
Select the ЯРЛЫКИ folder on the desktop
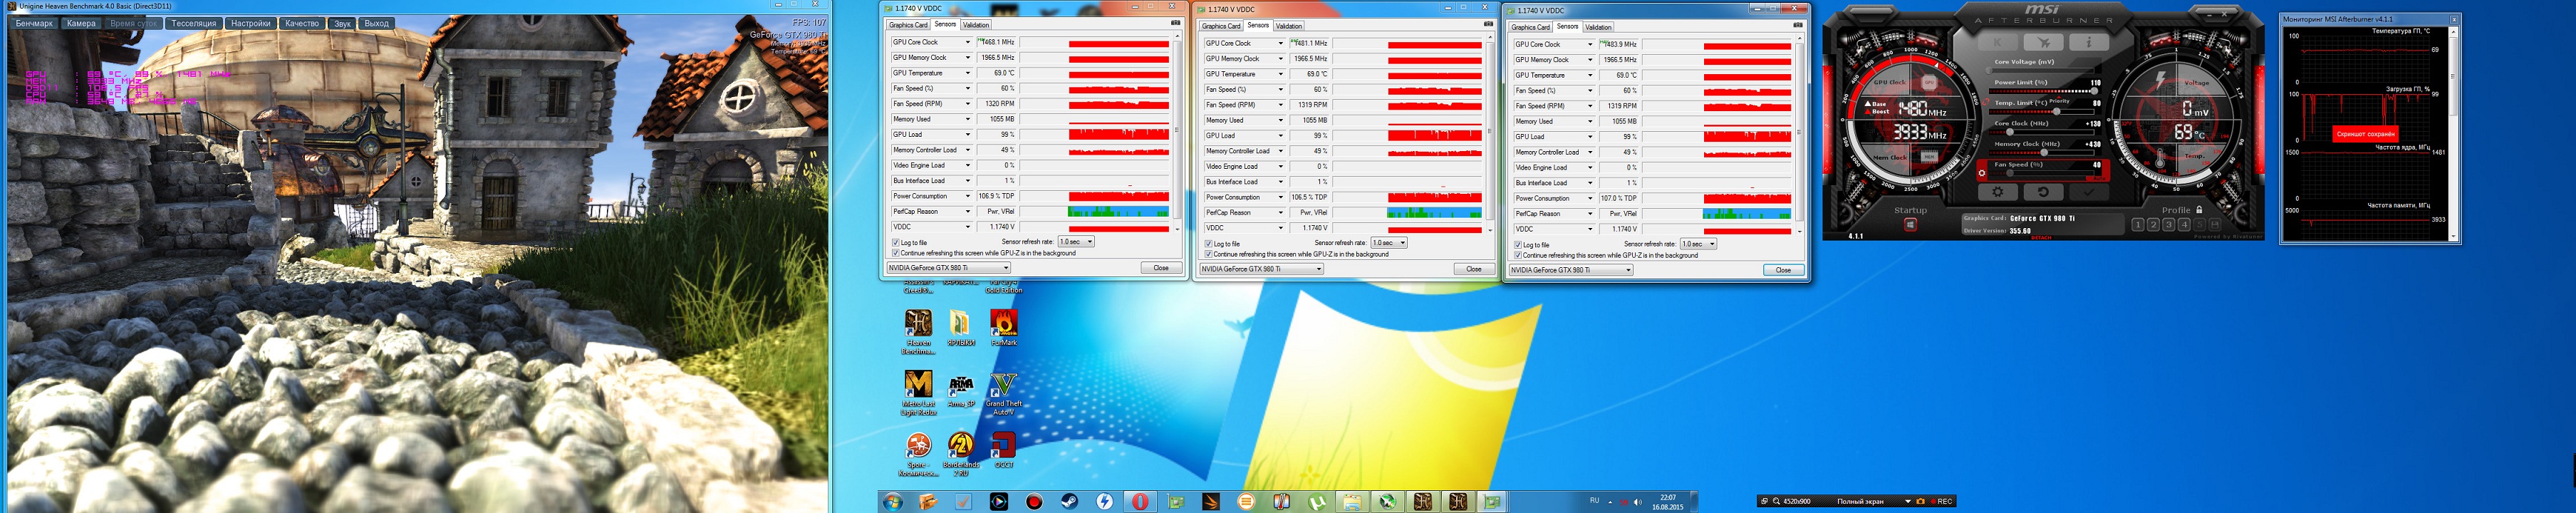(961, 328)
